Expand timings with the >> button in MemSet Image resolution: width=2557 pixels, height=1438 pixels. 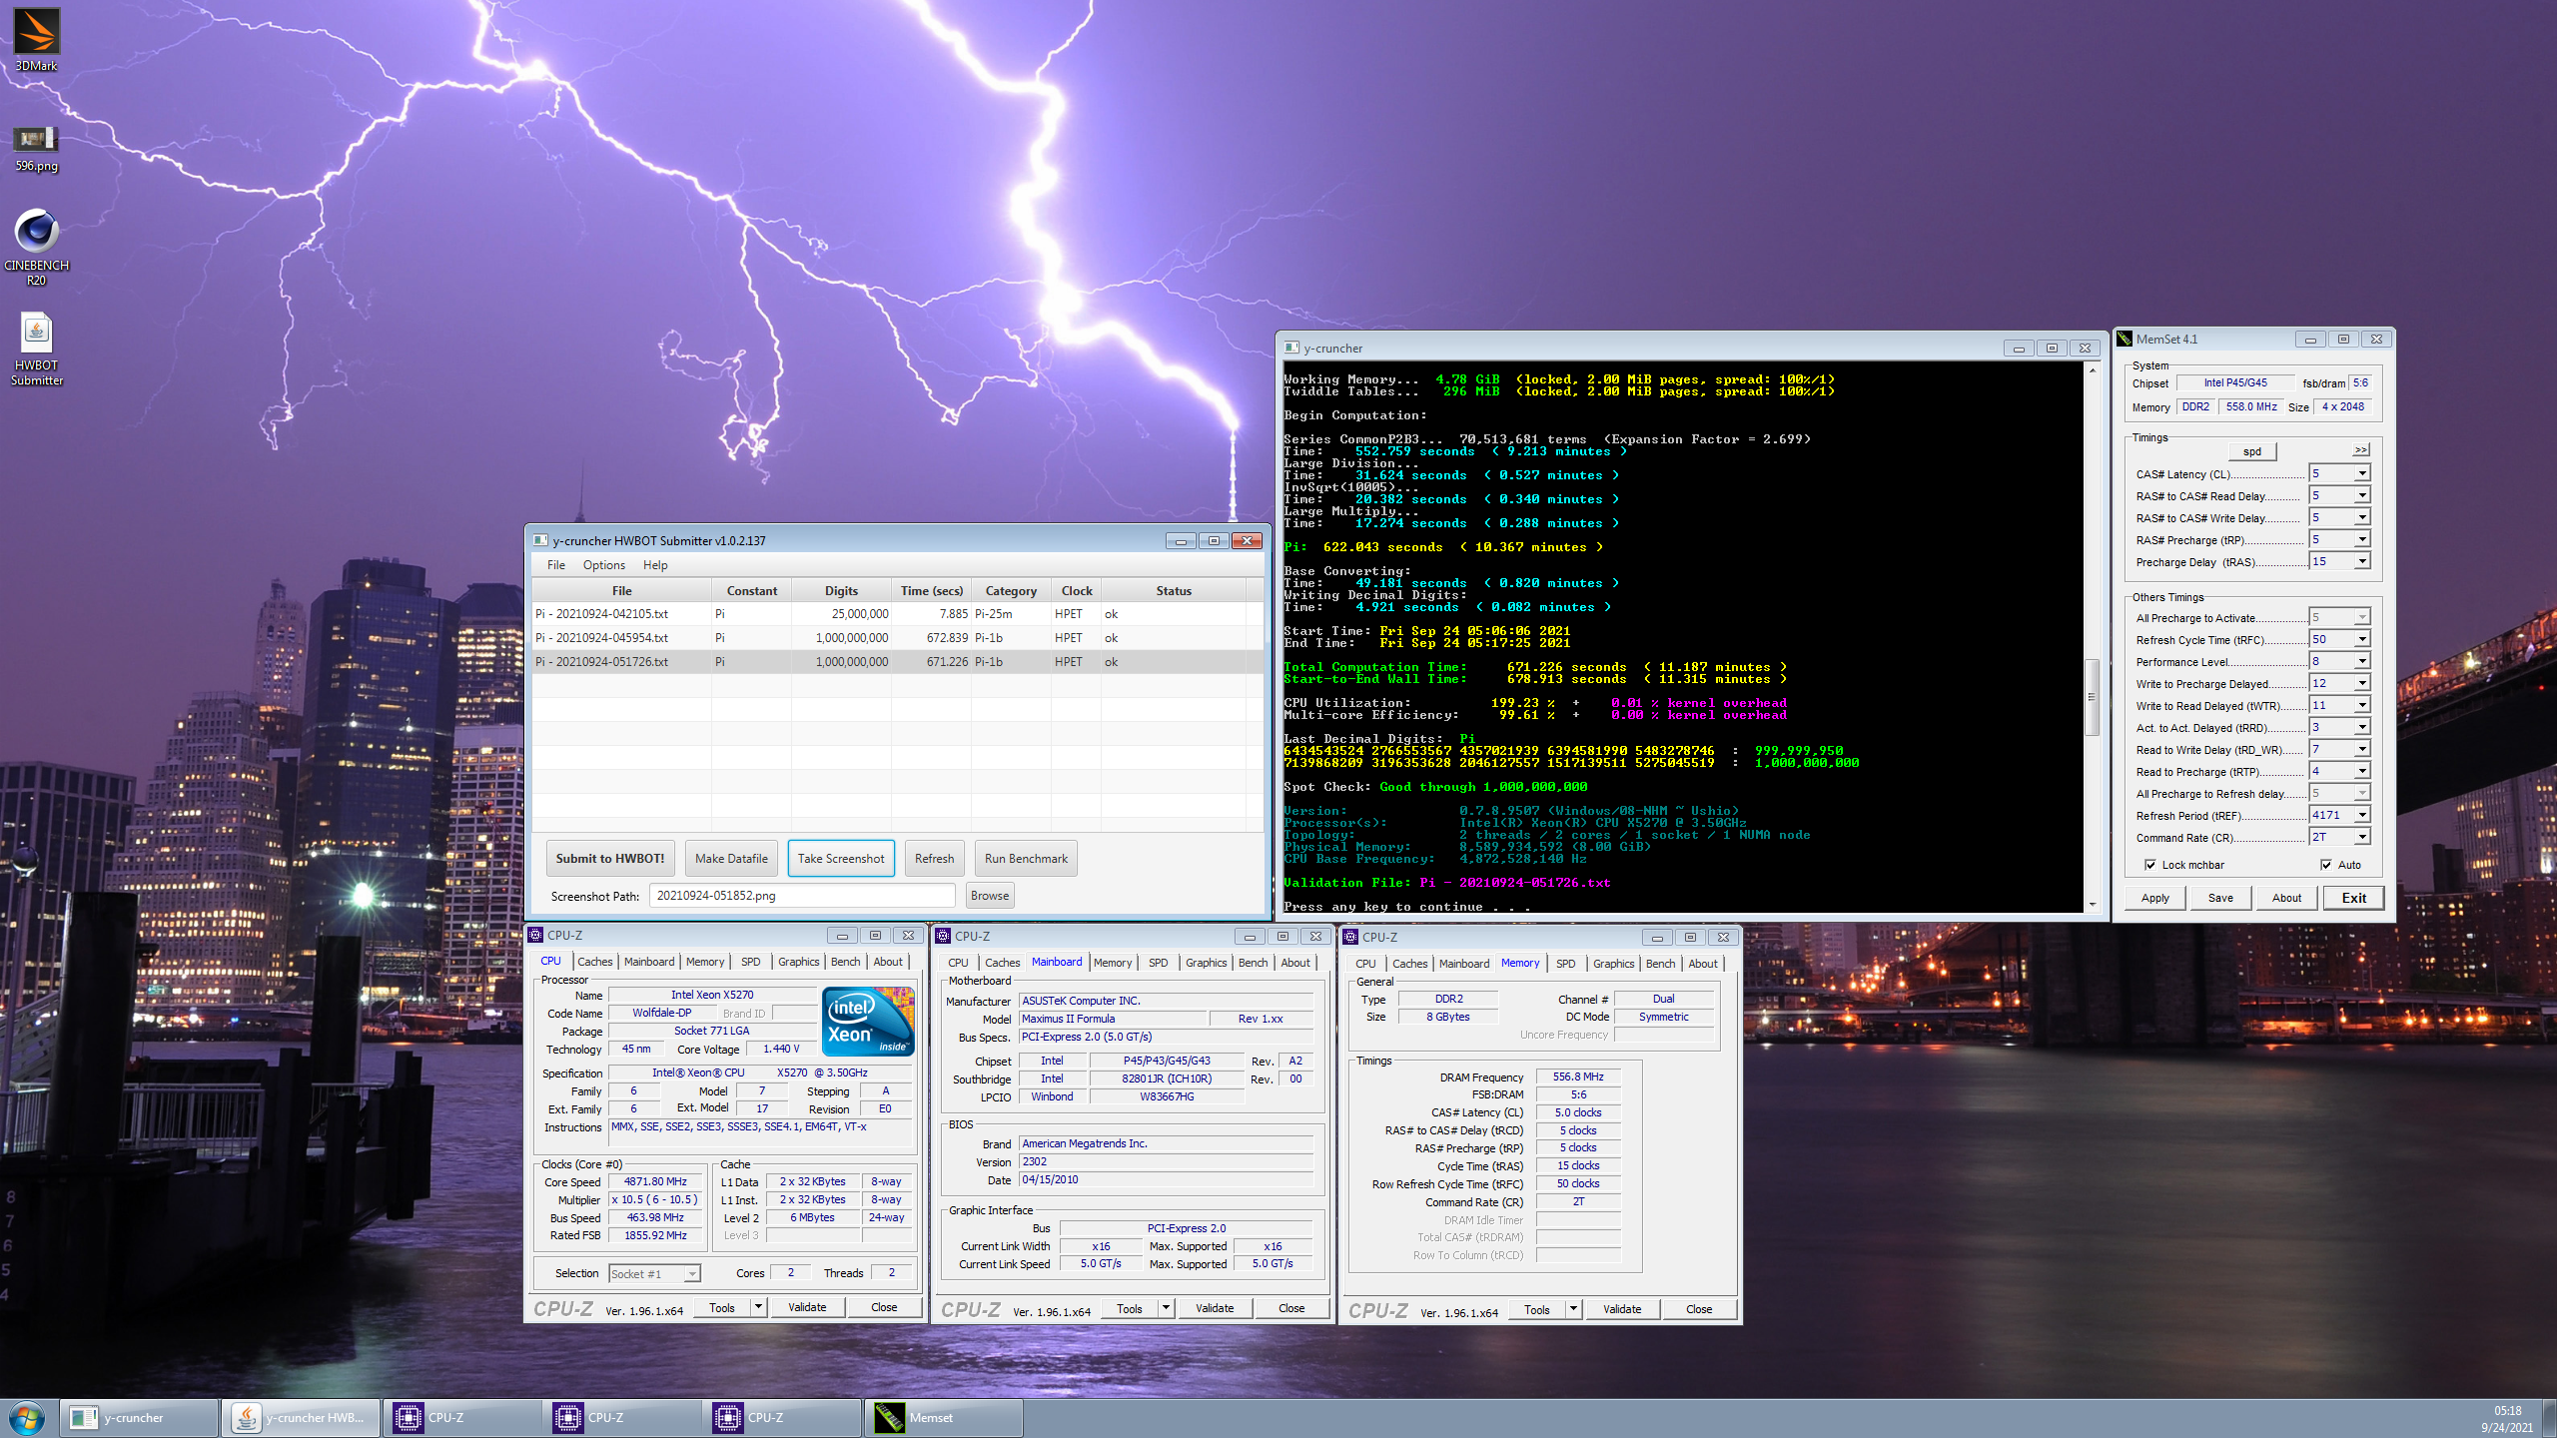pyautogui.click(x=2361, y=450)
